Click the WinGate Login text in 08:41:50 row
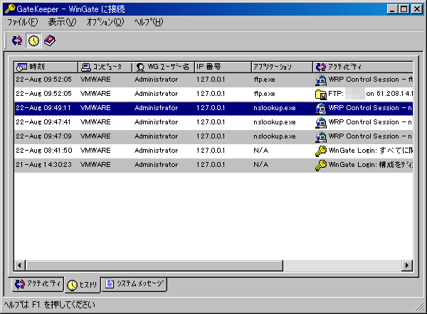427x314 pixels. click(371, 151)
